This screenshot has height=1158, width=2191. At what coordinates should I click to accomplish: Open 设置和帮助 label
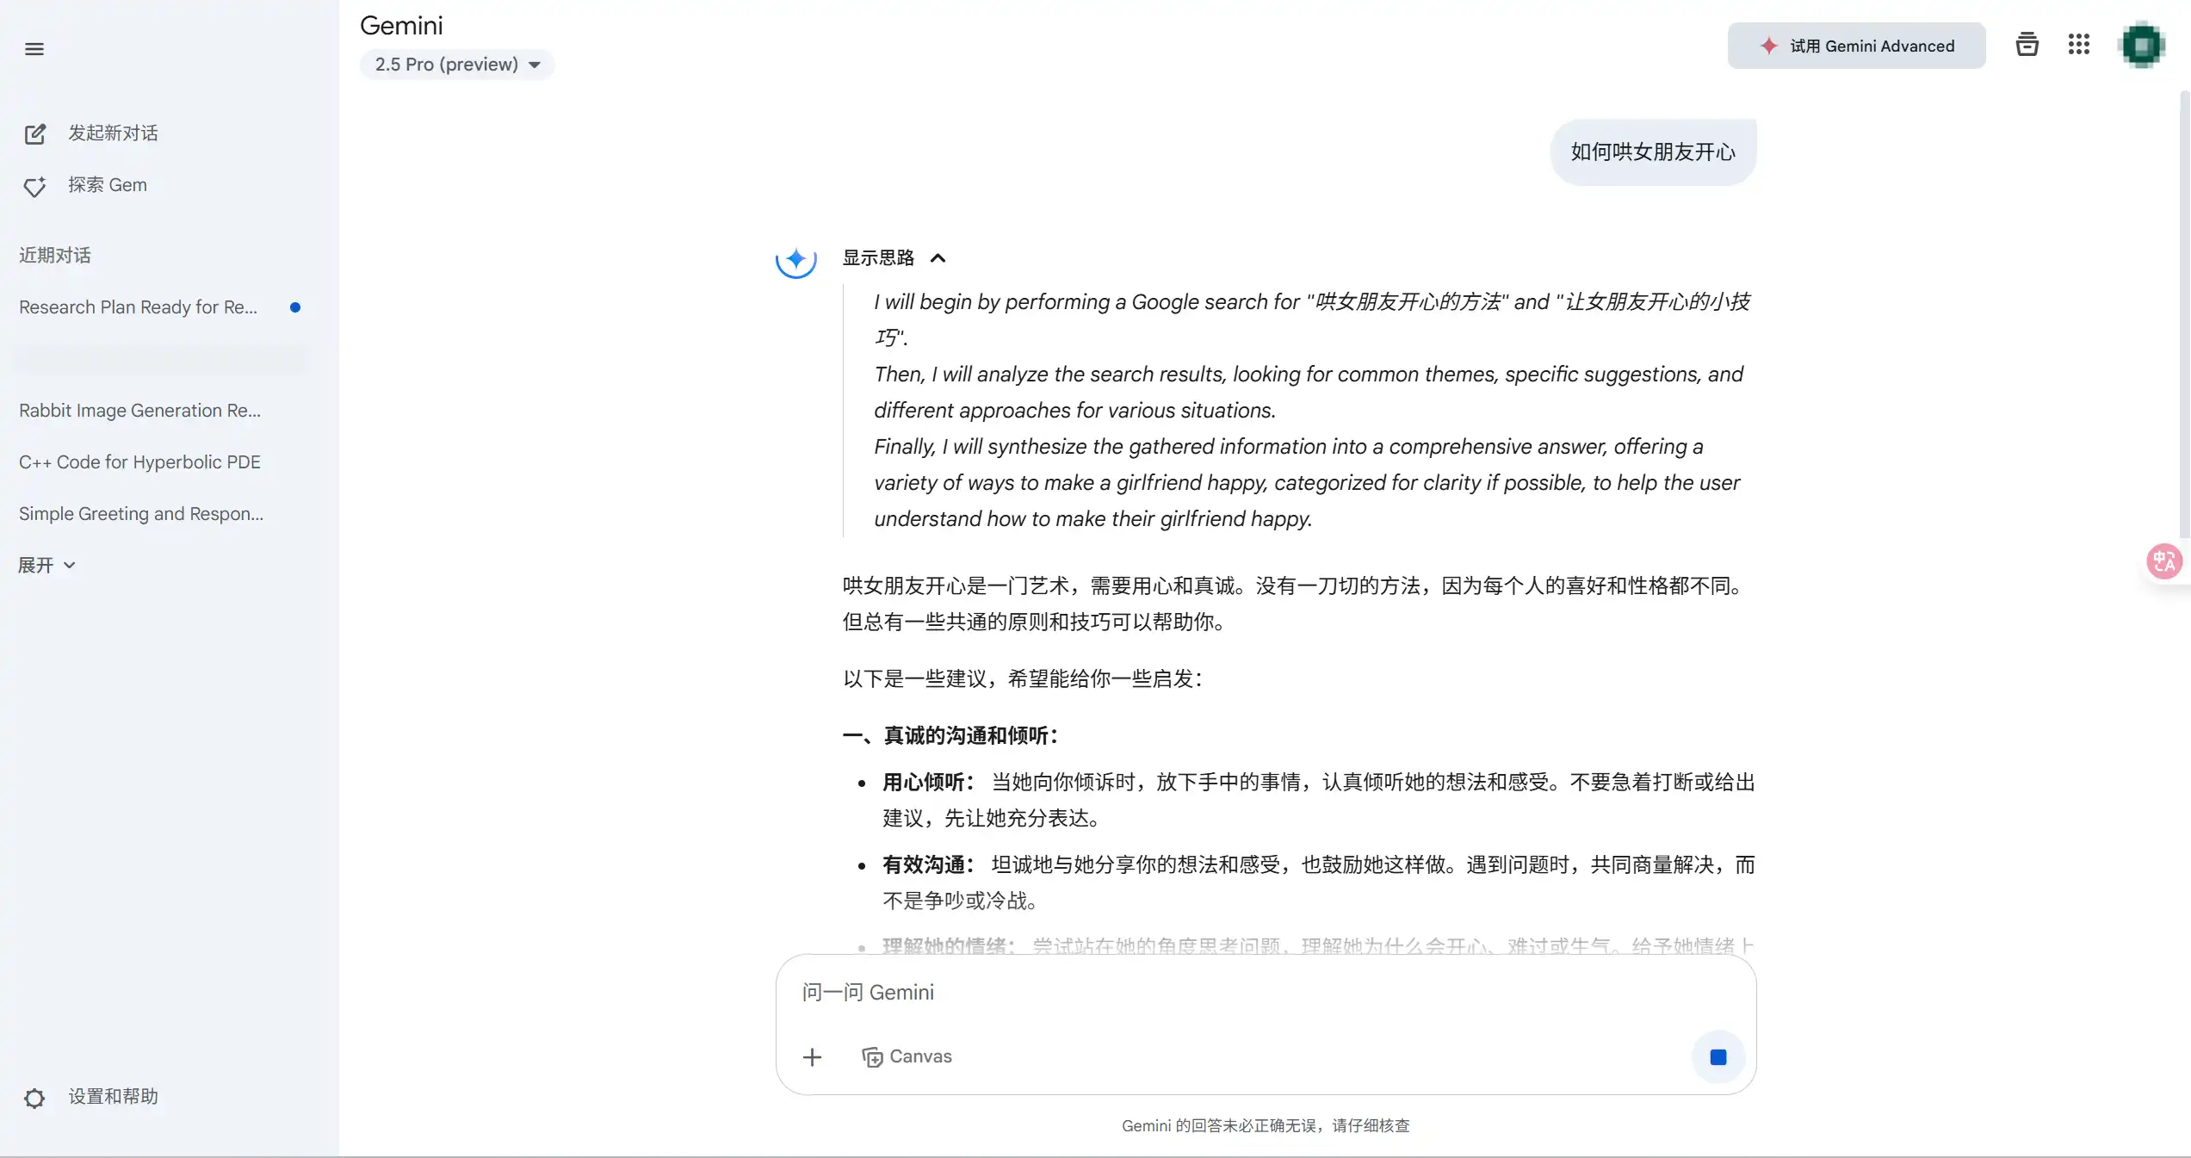[113, 1097]
